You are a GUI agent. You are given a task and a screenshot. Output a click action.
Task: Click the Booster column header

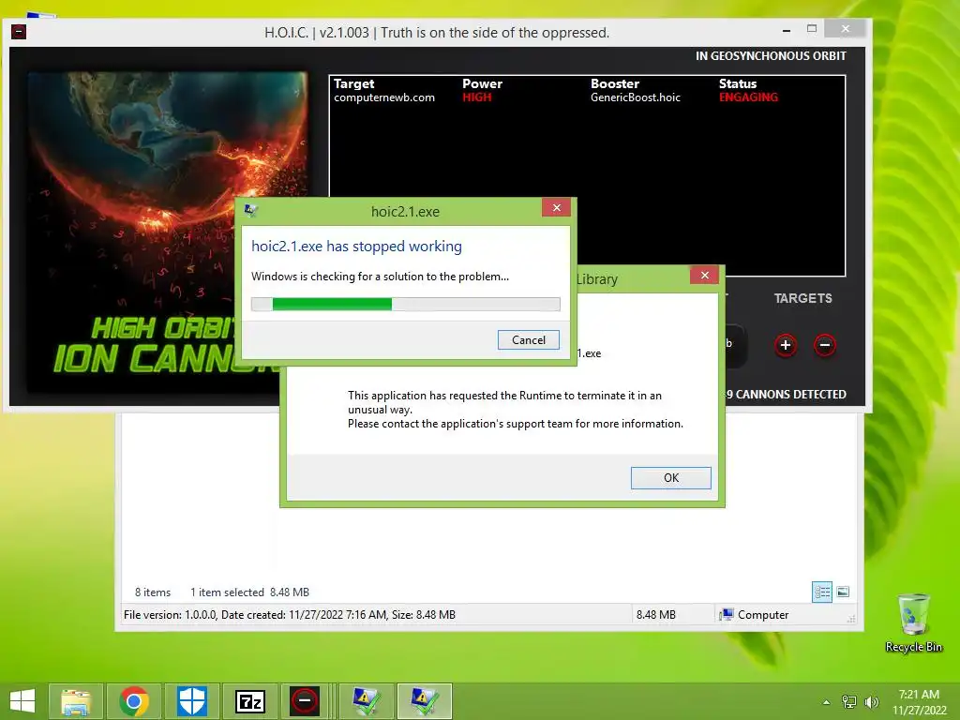click(615, 83)
